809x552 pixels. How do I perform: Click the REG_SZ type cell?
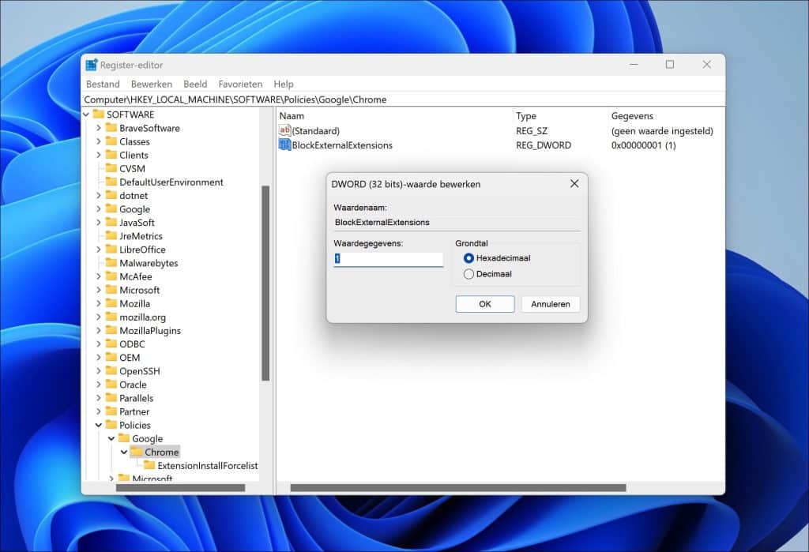[532, 131]
